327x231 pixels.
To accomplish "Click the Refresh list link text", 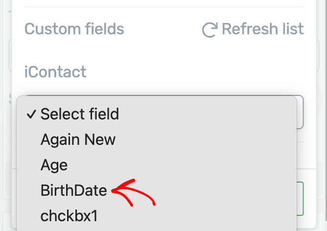I will point(262,29).
